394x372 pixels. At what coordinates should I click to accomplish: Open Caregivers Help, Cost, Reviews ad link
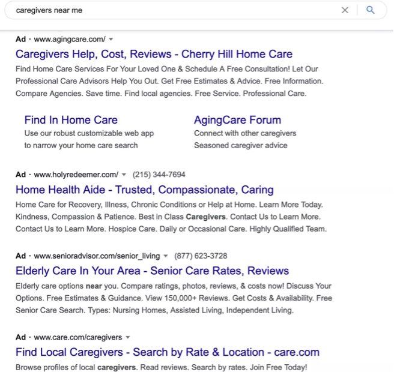(x=154, y=54)
